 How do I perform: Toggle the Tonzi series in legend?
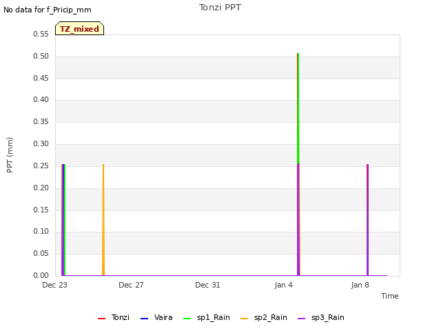pos(114,318)
